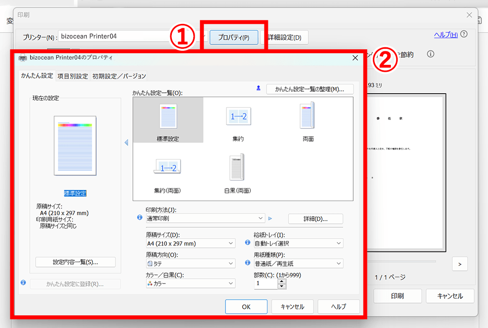
Task: Click the document preview in Print dialog
Action: point(406,173)
